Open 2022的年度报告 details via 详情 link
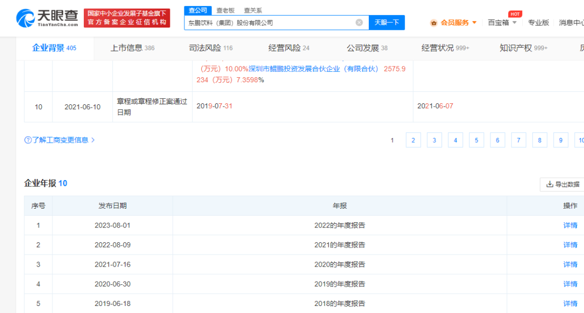This screenshot has height=313, width=584. pos(569,225)
